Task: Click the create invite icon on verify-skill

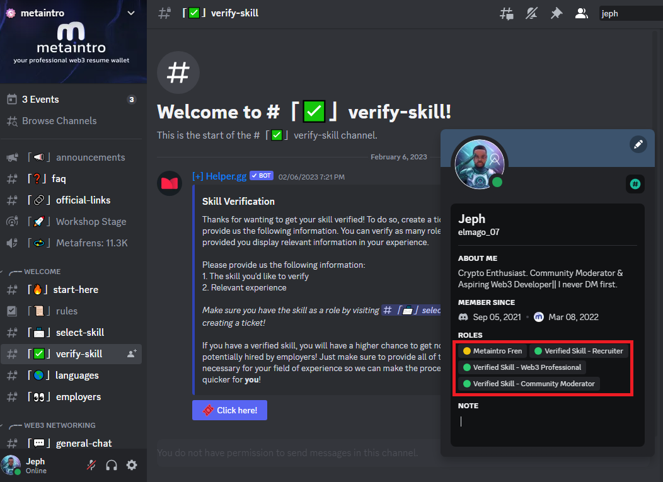Action: click(x=132, y=354)
